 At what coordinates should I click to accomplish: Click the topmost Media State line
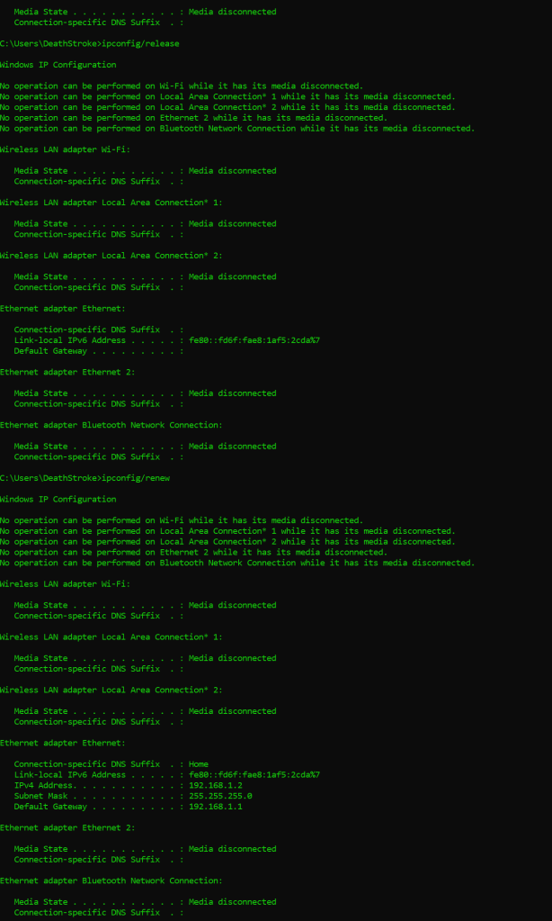coord(145,12)
